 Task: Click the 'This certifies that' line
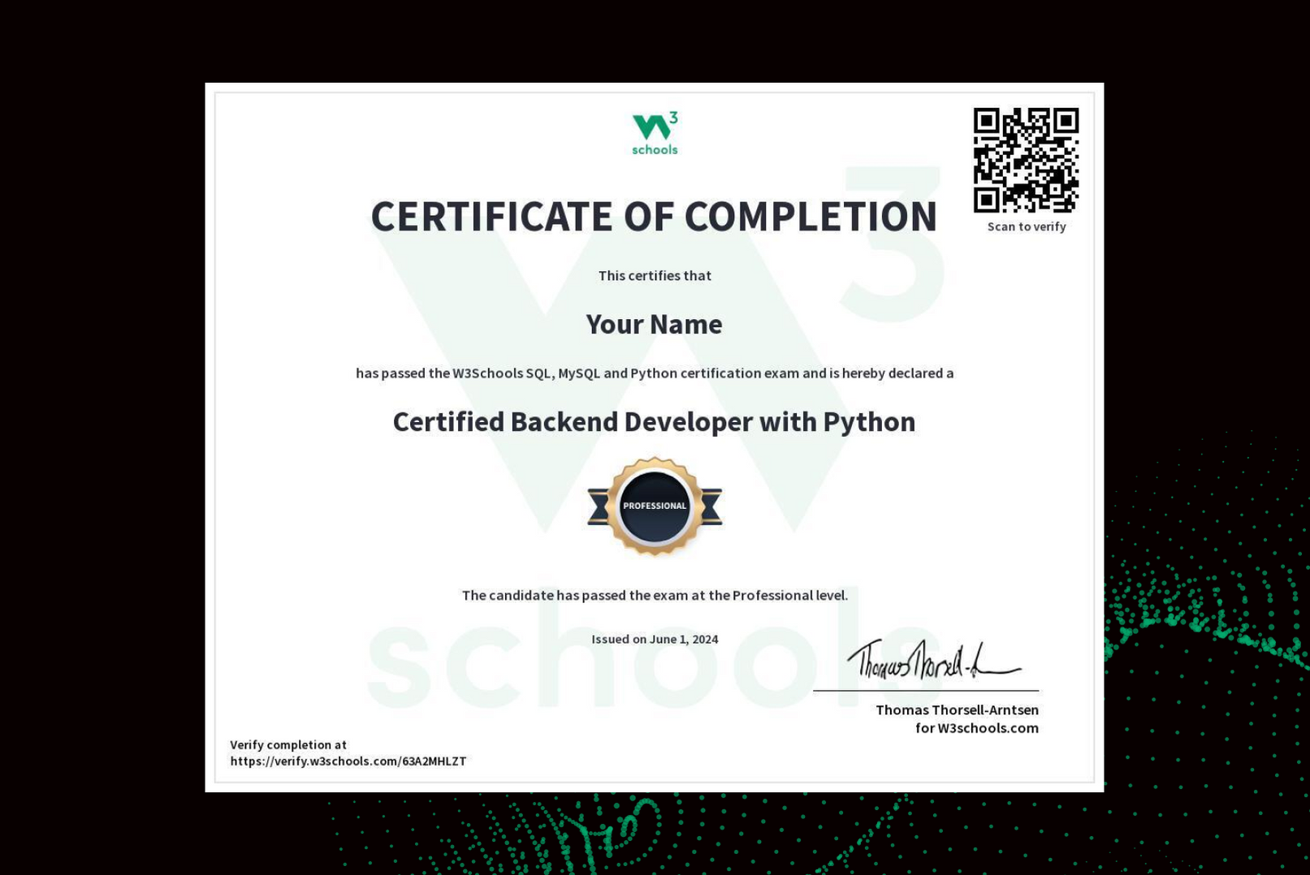pyautogui.click(x=655, y=275)
